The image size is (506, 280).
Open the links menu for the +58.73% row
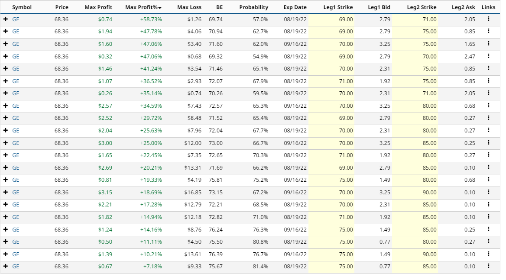pos(488,19)
